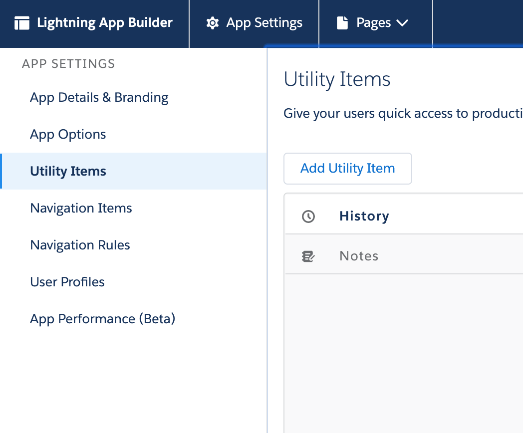This screenshot has width=523, height=433.
Task: Open the App Settings tab
Action: pyautogui.click(x=254, y=23)
